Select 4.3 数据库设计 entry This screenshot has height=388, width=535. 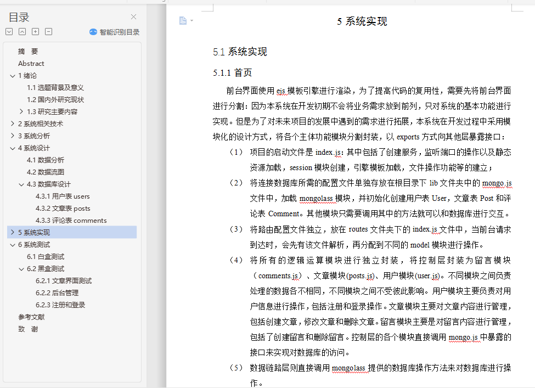point(49,184)
